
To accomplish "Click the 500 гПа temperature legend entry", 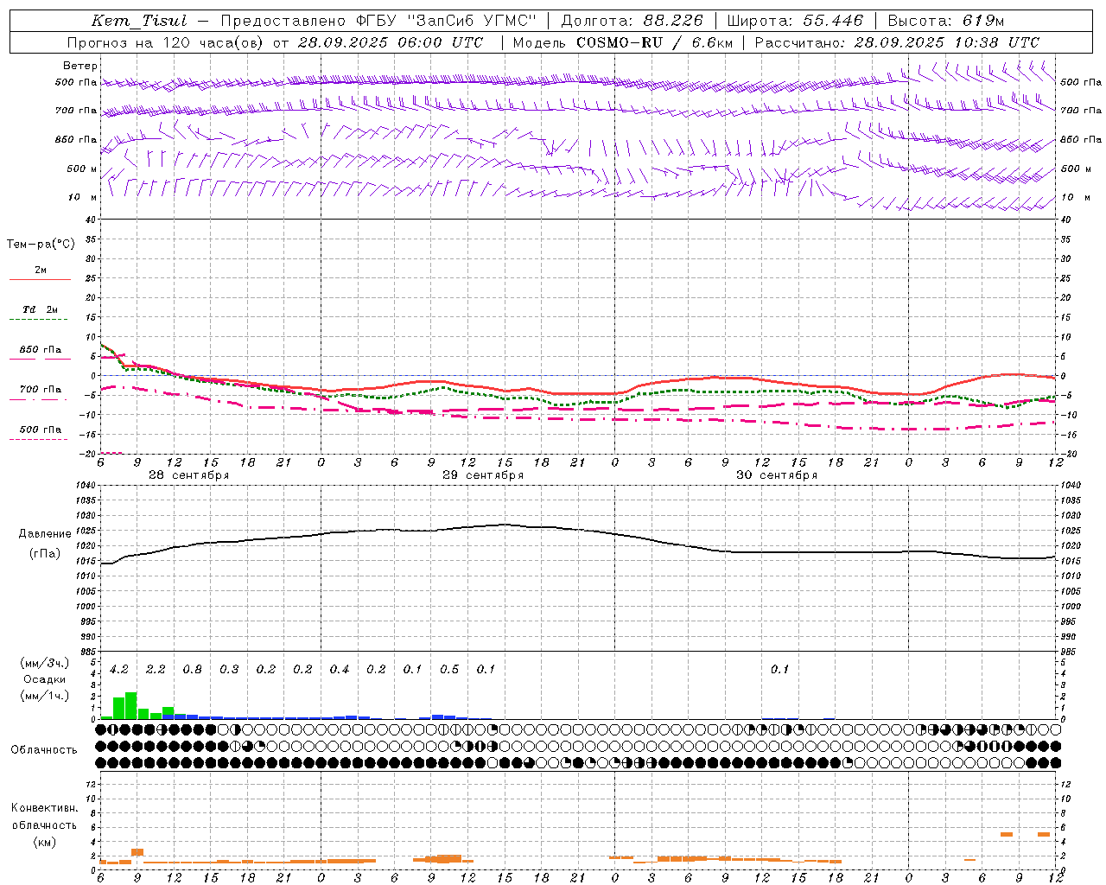I will [40, 430].
